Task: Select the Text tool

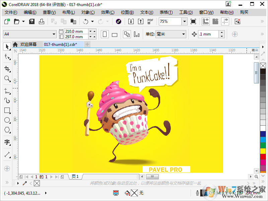Action: tap(7, 142)
